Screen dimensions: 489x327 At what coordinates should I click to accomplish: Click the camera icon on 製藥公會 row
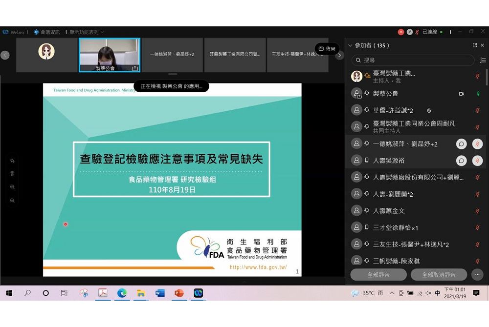461,94
